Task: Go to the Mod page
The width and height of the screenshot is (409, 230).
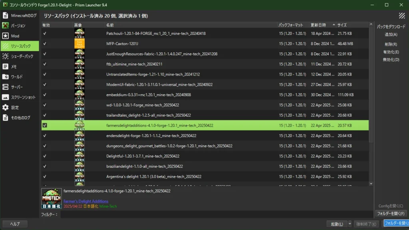Action: click(x=20, y=36)
